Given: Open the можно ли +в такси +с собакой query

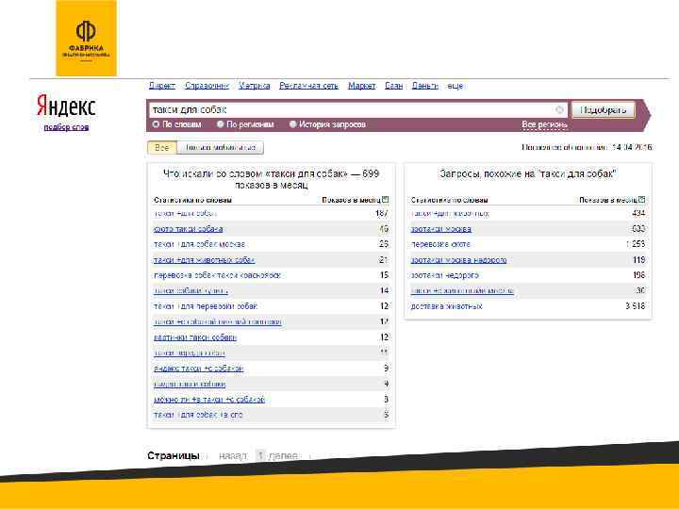Looking at the screenshot, I should 209,400.
